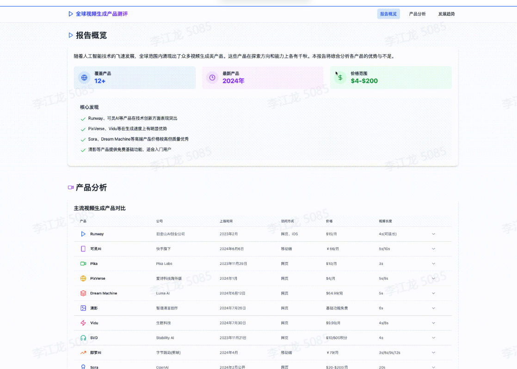Click the Pika camera icon
Screen dimensions: 517x369
pyautogui.click(x=83, y=264)
